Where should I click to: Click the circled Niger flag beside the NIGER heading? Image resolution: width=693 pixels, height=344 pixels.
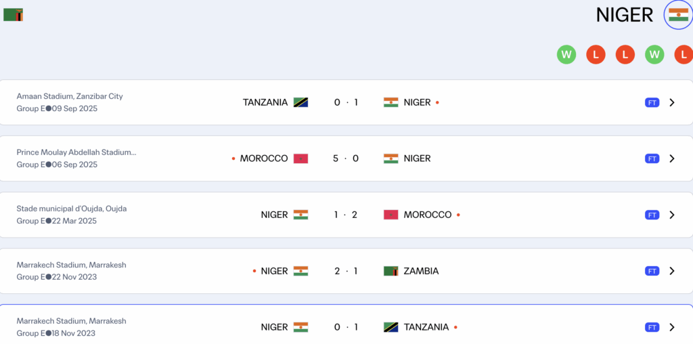coord(678,15)
